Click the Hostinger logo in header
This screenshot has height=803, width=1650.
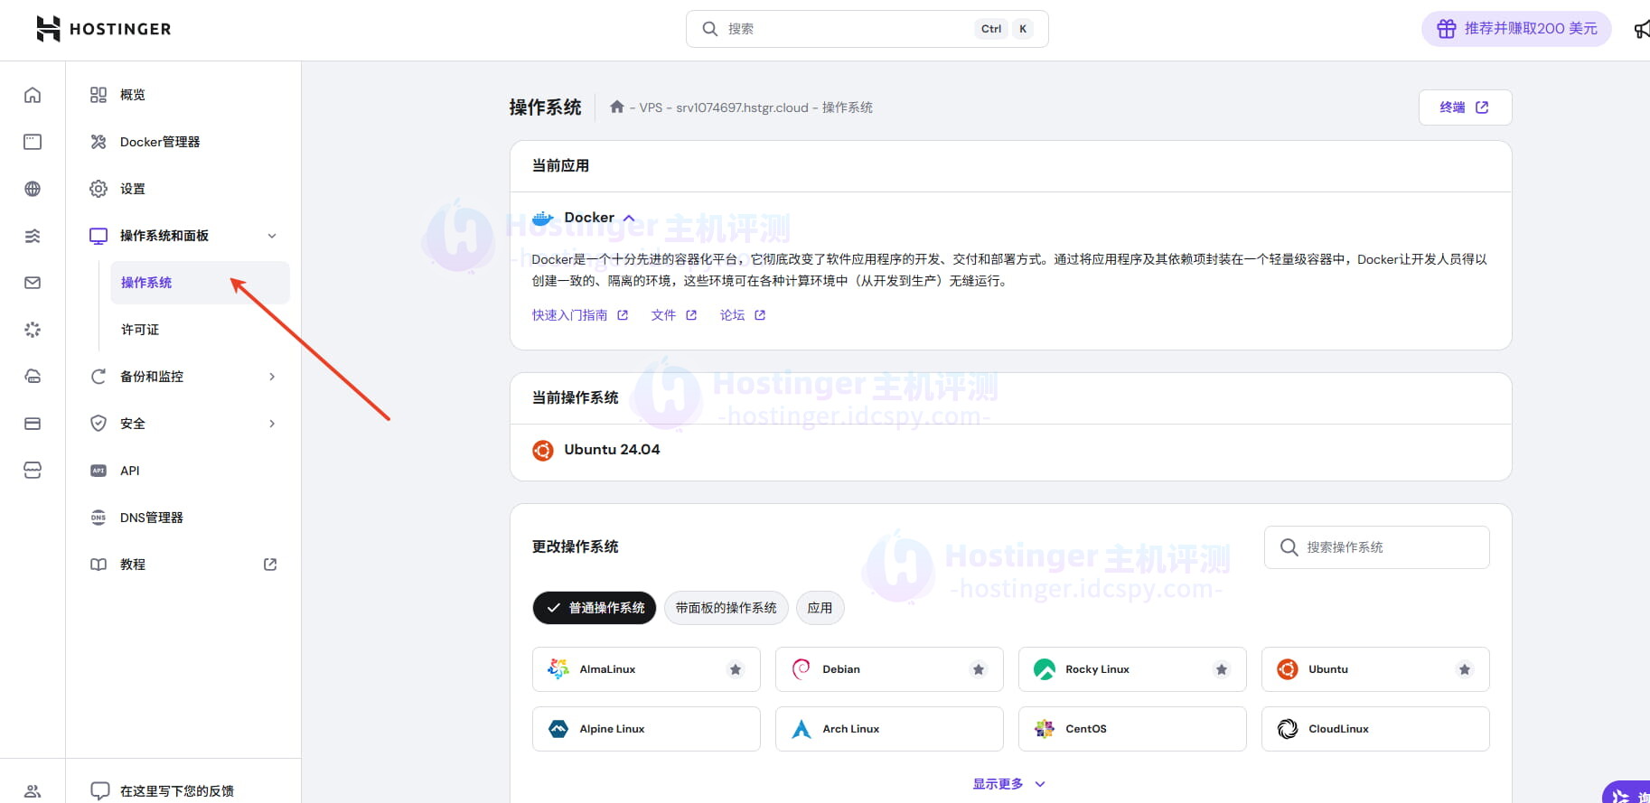click(x=103, y=29)
